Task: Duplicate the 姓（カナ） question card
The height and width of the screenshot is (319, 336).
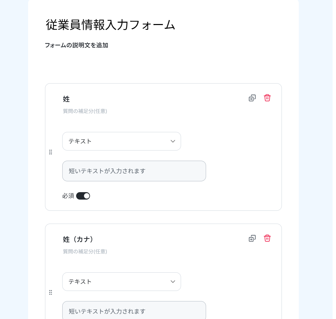Action: click(x=252, y=238)
